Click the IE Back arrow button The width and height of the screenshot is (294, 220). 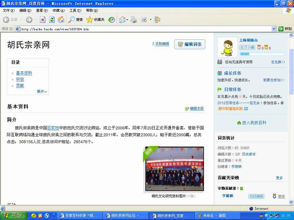(x=6, y=20)
